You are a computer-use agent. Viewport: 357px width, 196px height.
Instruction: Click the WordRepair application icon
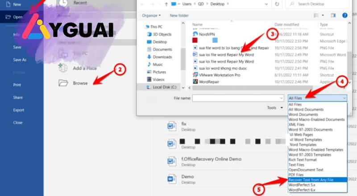(195, 82)
